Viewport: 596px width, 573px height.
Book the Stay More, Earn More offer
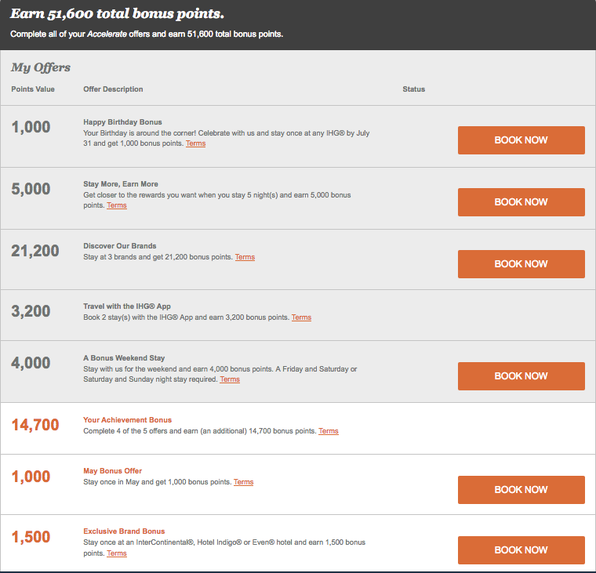tap(521, 202)
